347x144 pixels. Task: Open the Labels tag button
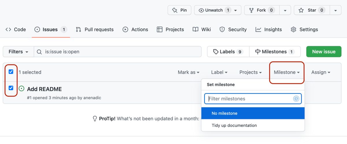(228, 52)
